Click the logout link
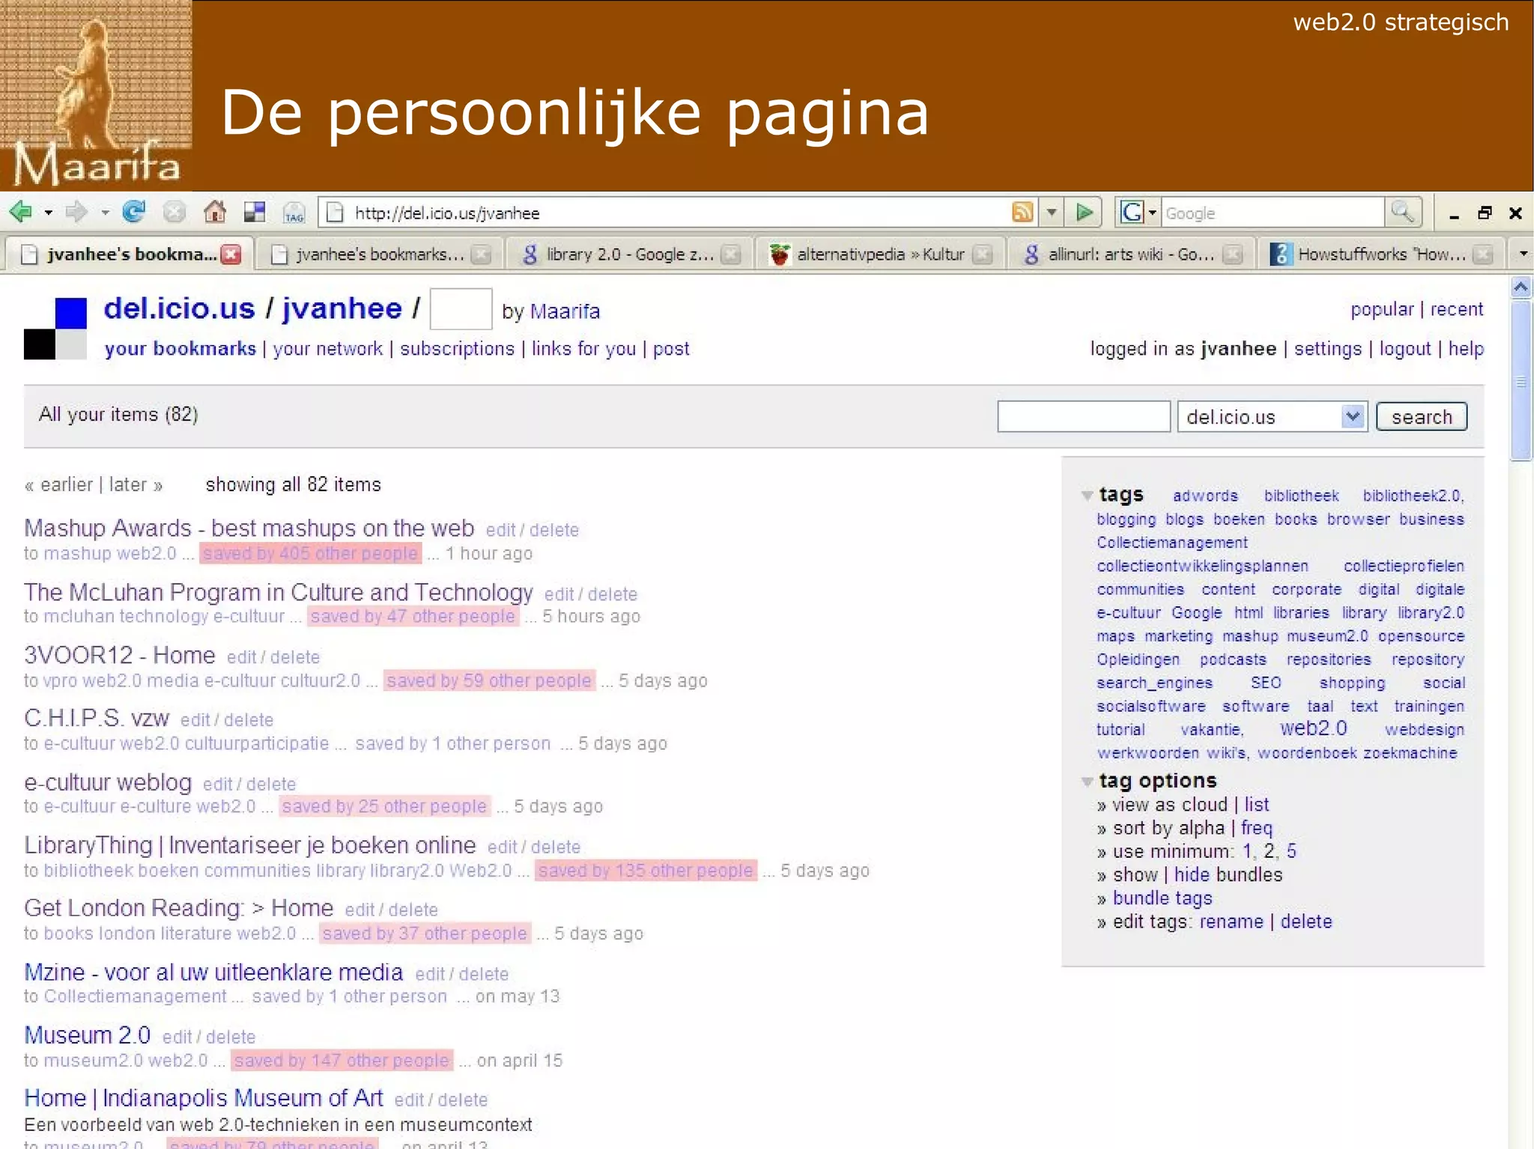1534x1149 pixels. (x=1405, y=349)
